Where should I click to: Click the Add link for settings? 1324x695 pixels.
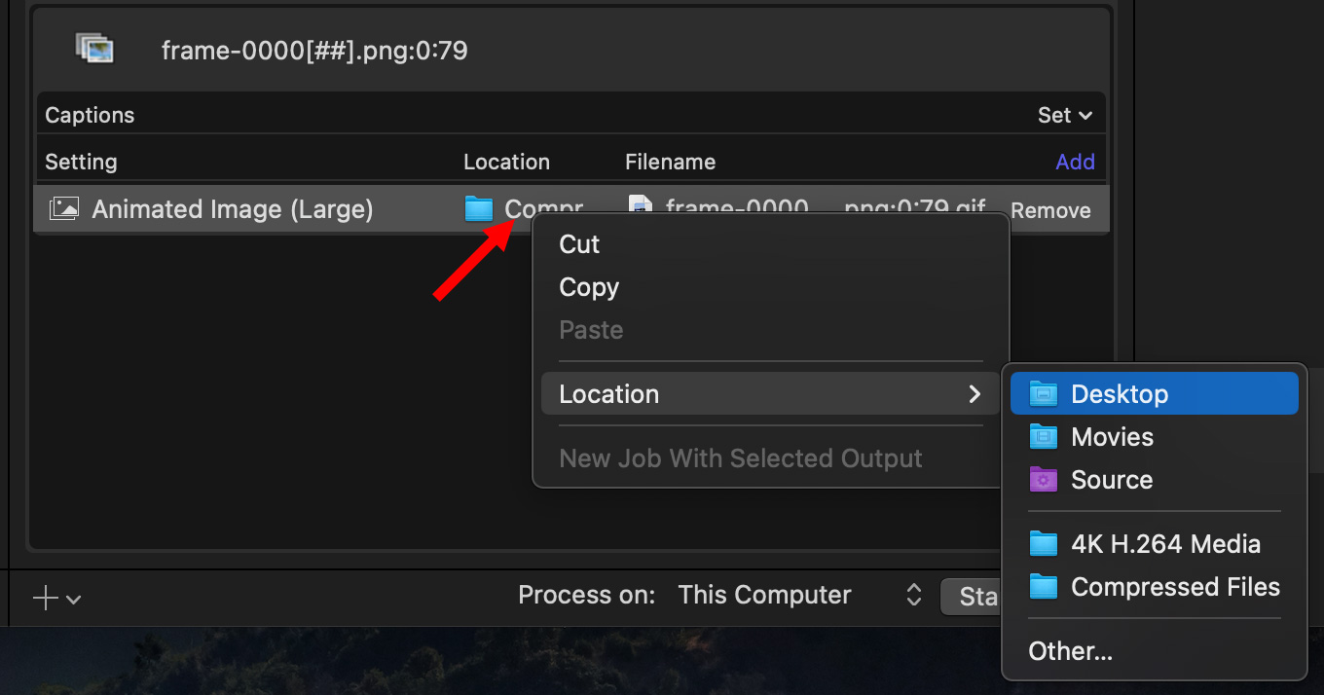[1075, 162]
